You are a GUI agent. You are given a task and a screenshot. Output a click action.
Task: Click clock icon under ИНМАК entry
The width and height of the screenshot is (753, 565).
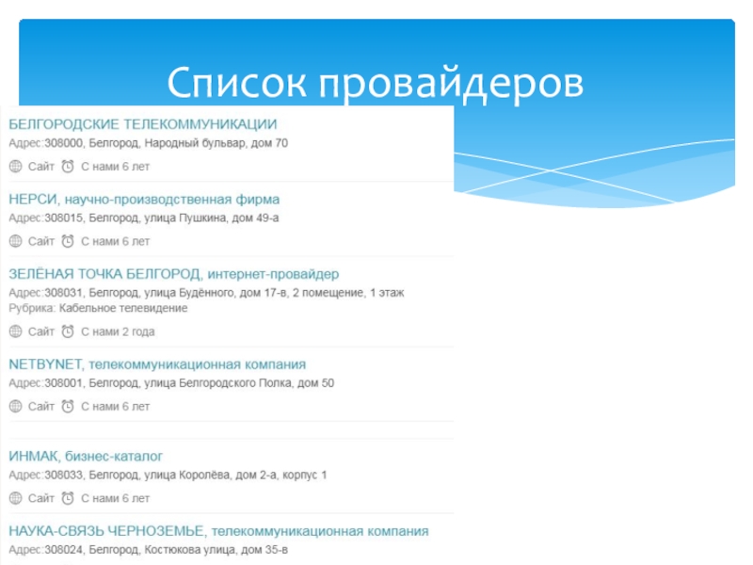[x=68, y=498]
